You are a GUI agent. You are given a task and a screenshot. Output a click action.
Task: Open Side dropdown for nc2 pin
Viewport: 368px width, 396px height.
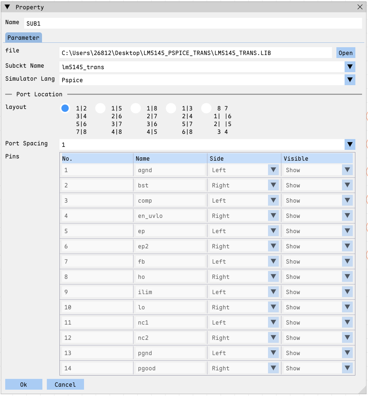273,338
